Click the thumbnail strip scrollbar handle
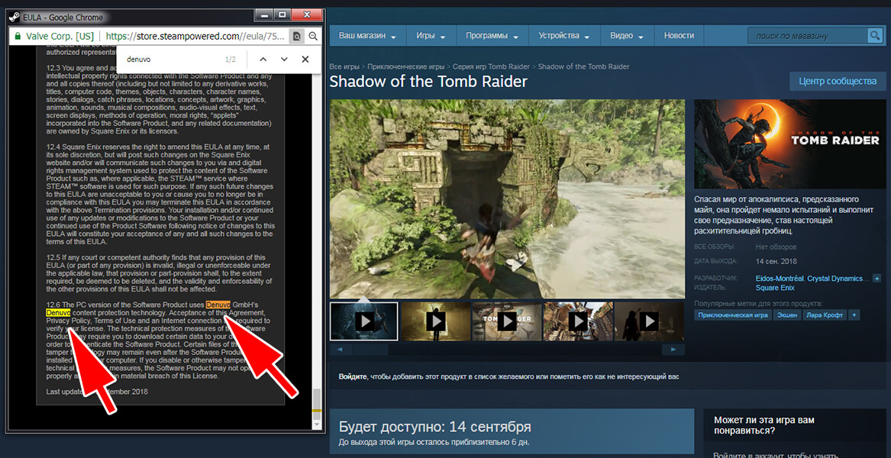Viewport: 891px width, 458px height. (x=370, y=350)
